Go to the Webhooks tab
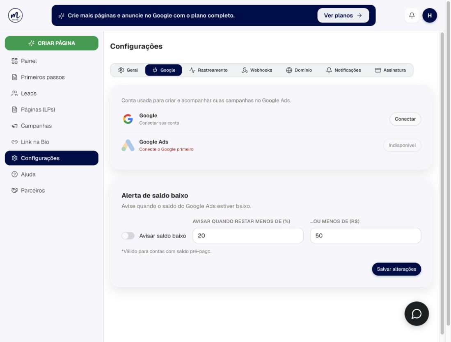Viewport: 451px width, 342px height. click(256, 70)
